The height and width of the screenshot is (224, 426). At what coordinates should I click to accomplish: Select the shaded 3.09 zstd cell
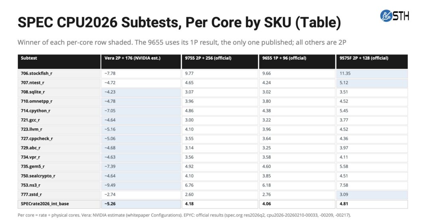point(372,195)
